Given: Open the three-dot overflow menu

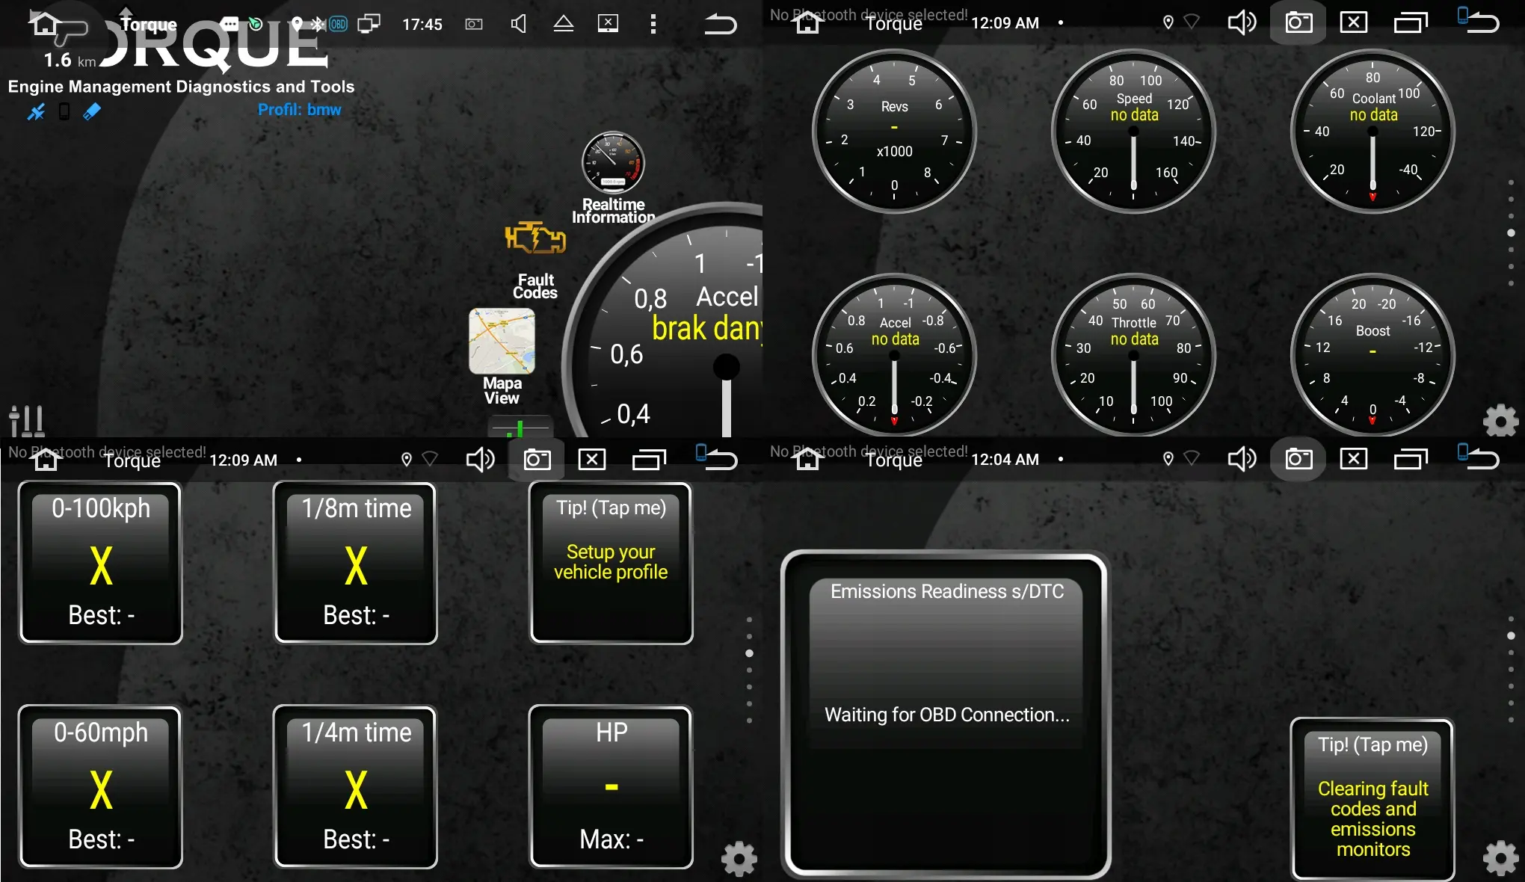Looking at the screenshot, I should [653, 24].
